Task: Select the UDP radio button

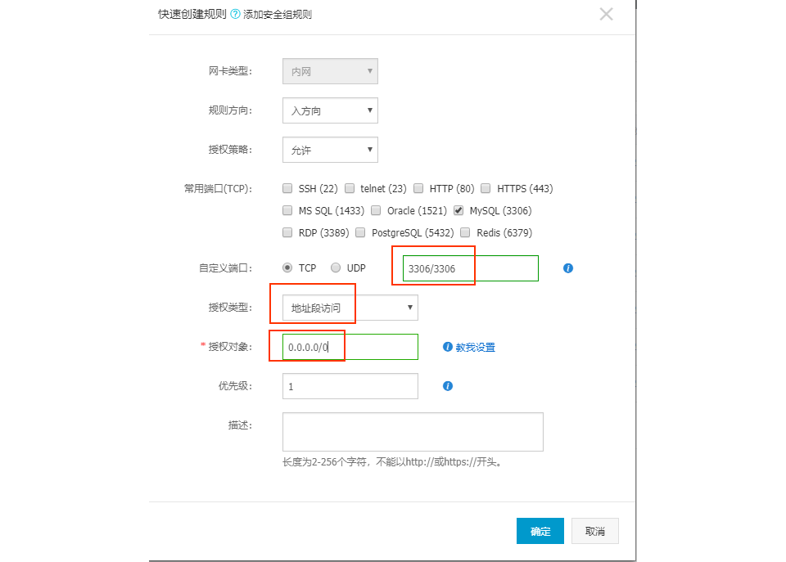Action: point(336,268)
